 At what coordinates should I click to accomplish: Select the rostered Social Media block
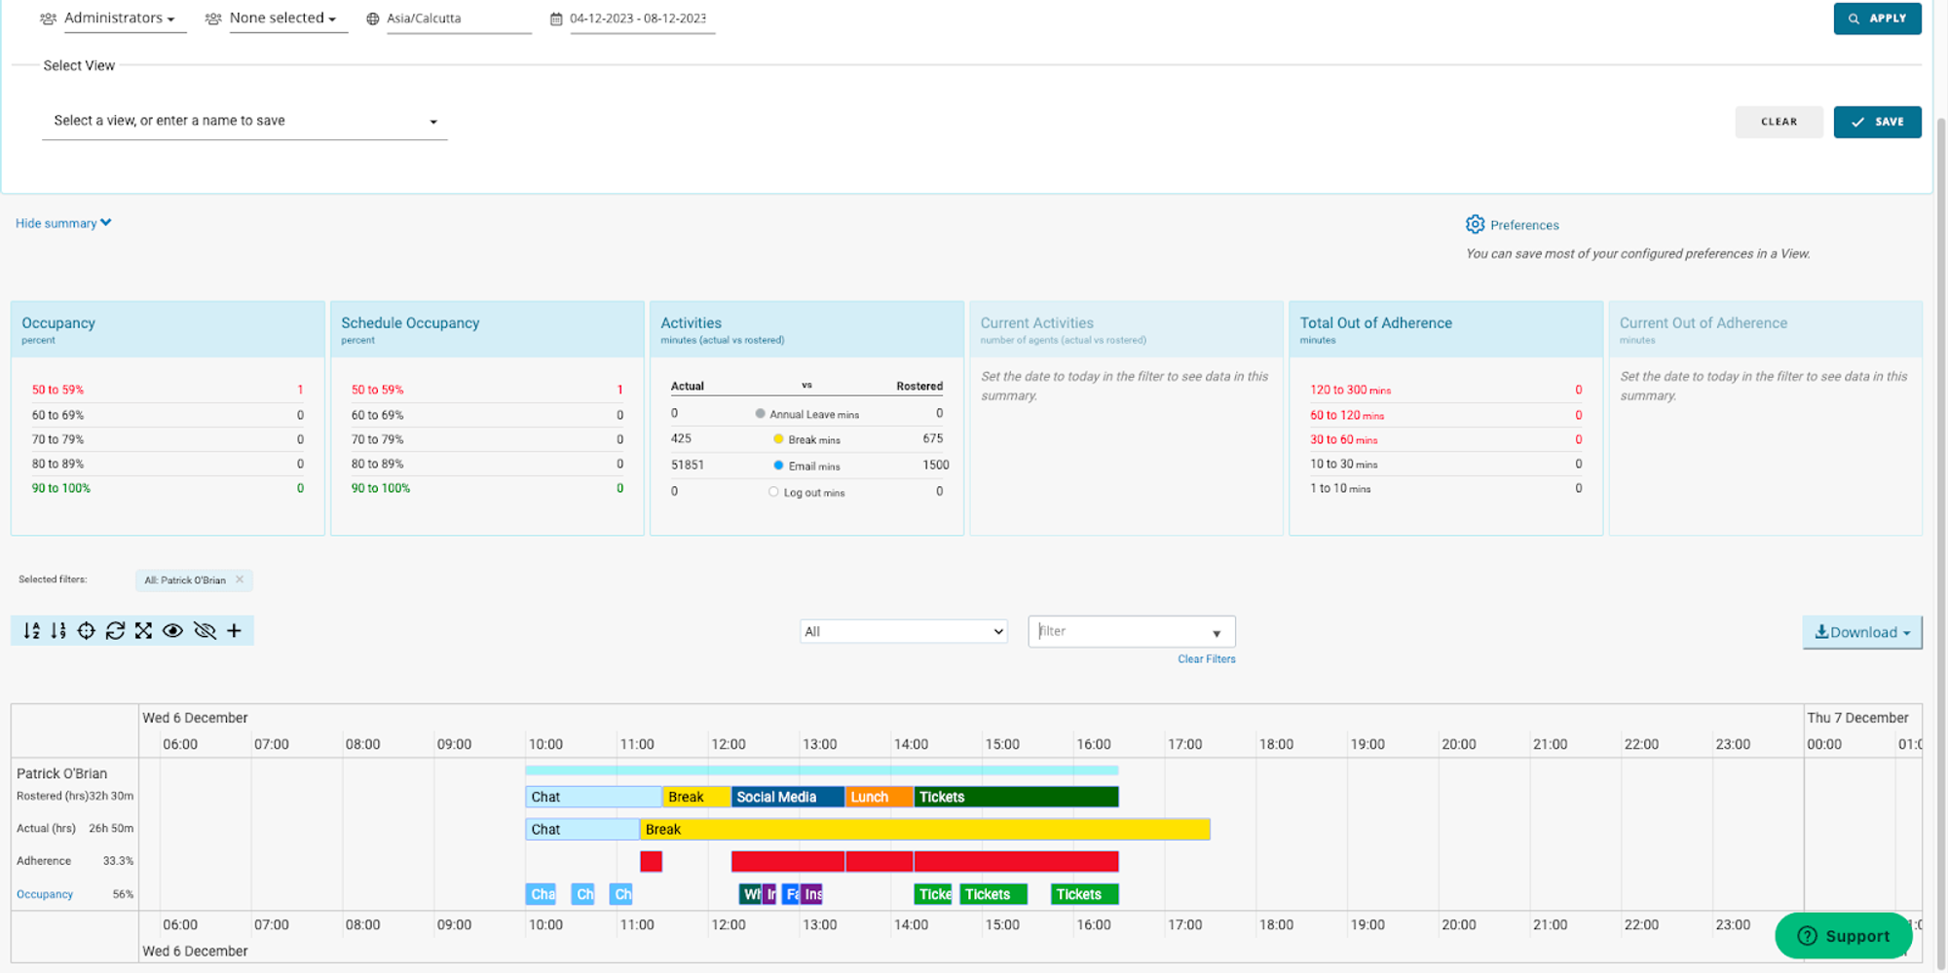788,797
